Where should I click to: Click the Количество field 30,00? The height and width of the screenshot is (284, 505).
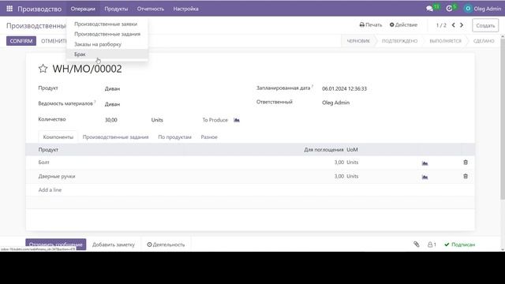pos(110,120)
